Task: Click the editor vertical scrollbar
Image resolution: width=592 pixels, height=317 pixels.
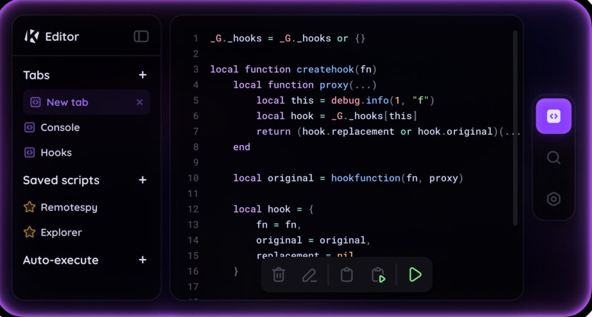Action: click(x=515, y=129)
